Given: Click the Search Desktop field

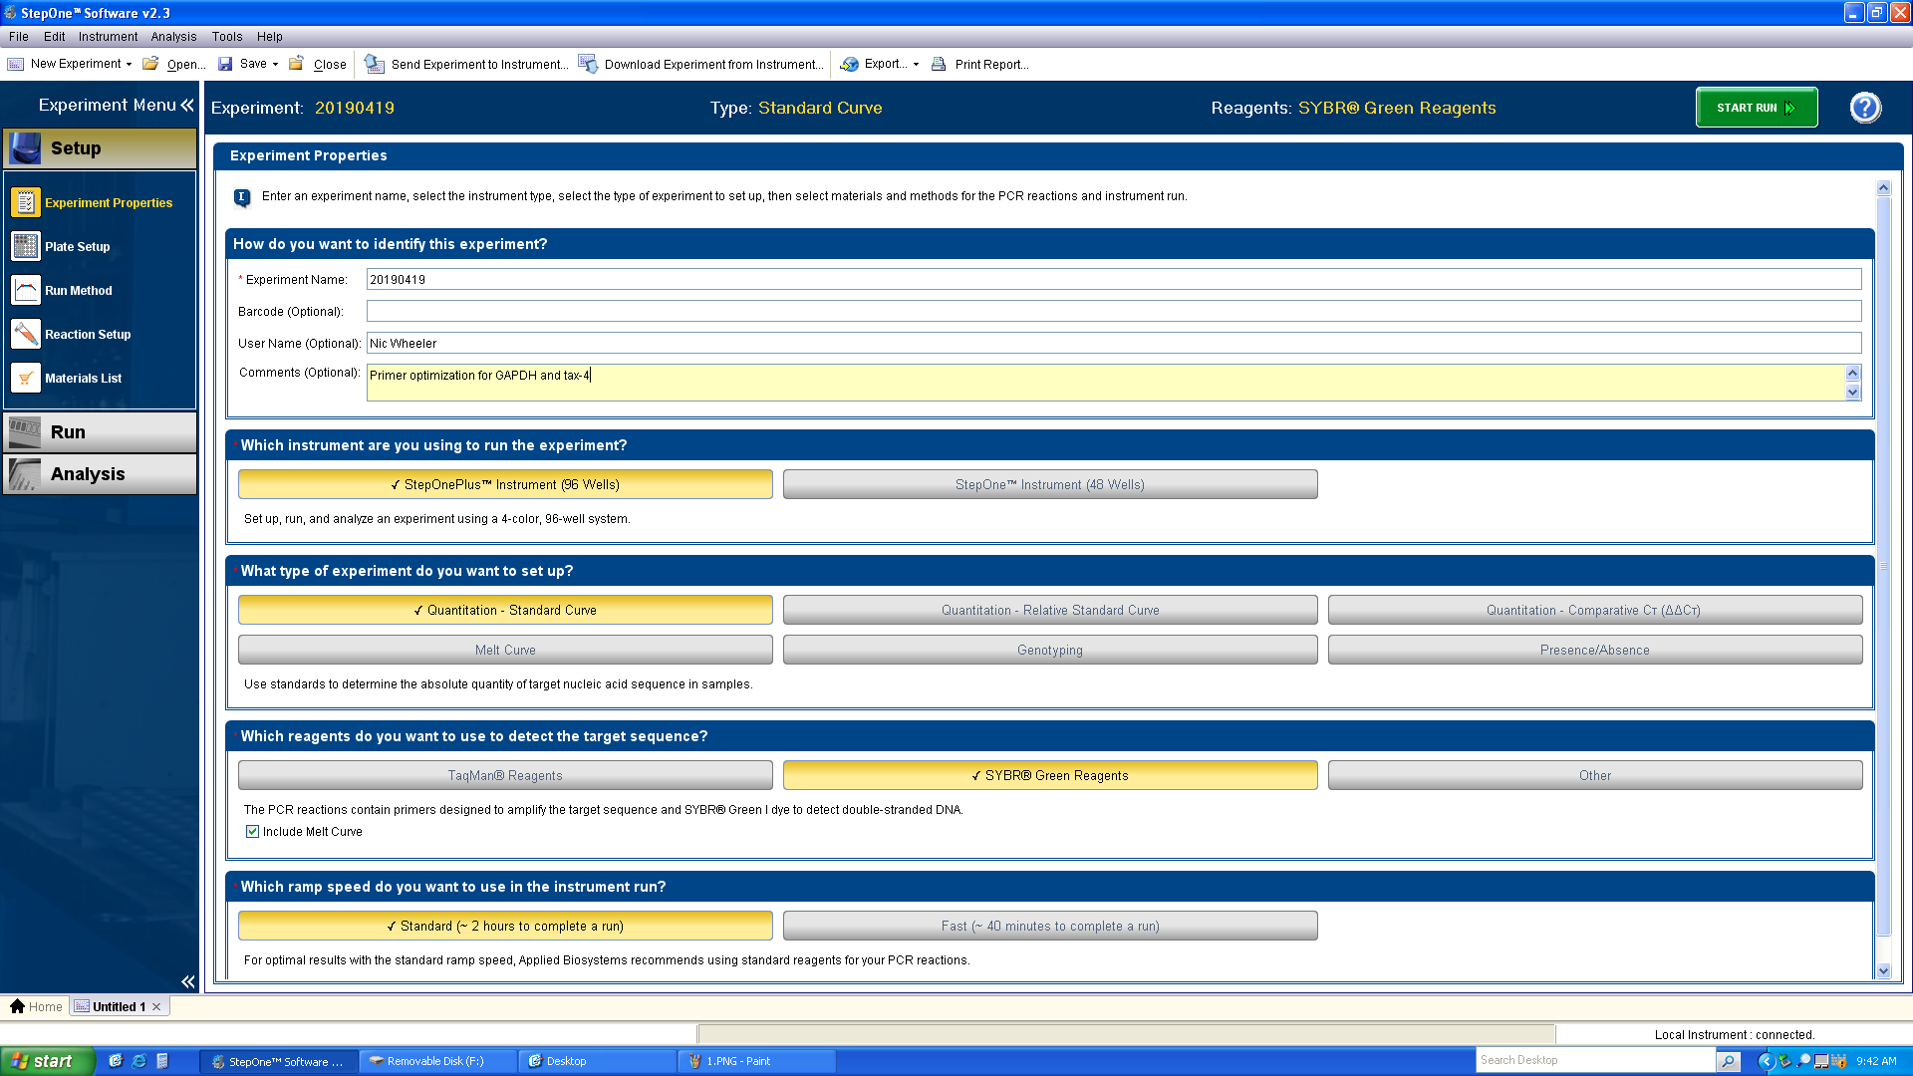Looking at the screenshot, I should (x=1594, y=1061).
